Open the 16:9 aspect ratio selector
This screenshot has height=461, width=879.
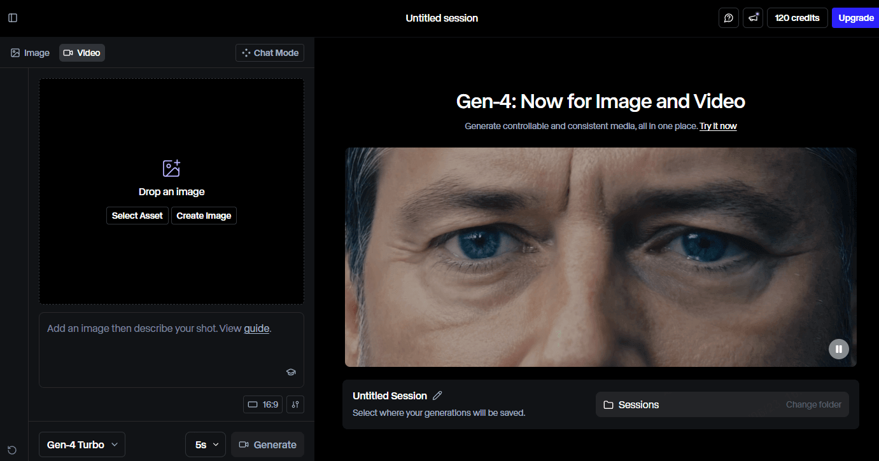pos(263,404)
